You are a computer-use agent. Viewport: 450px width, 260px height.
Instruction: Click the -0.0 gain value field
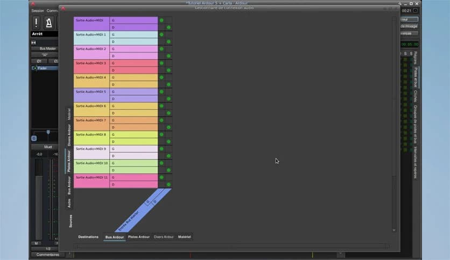(x=39, y=154)
